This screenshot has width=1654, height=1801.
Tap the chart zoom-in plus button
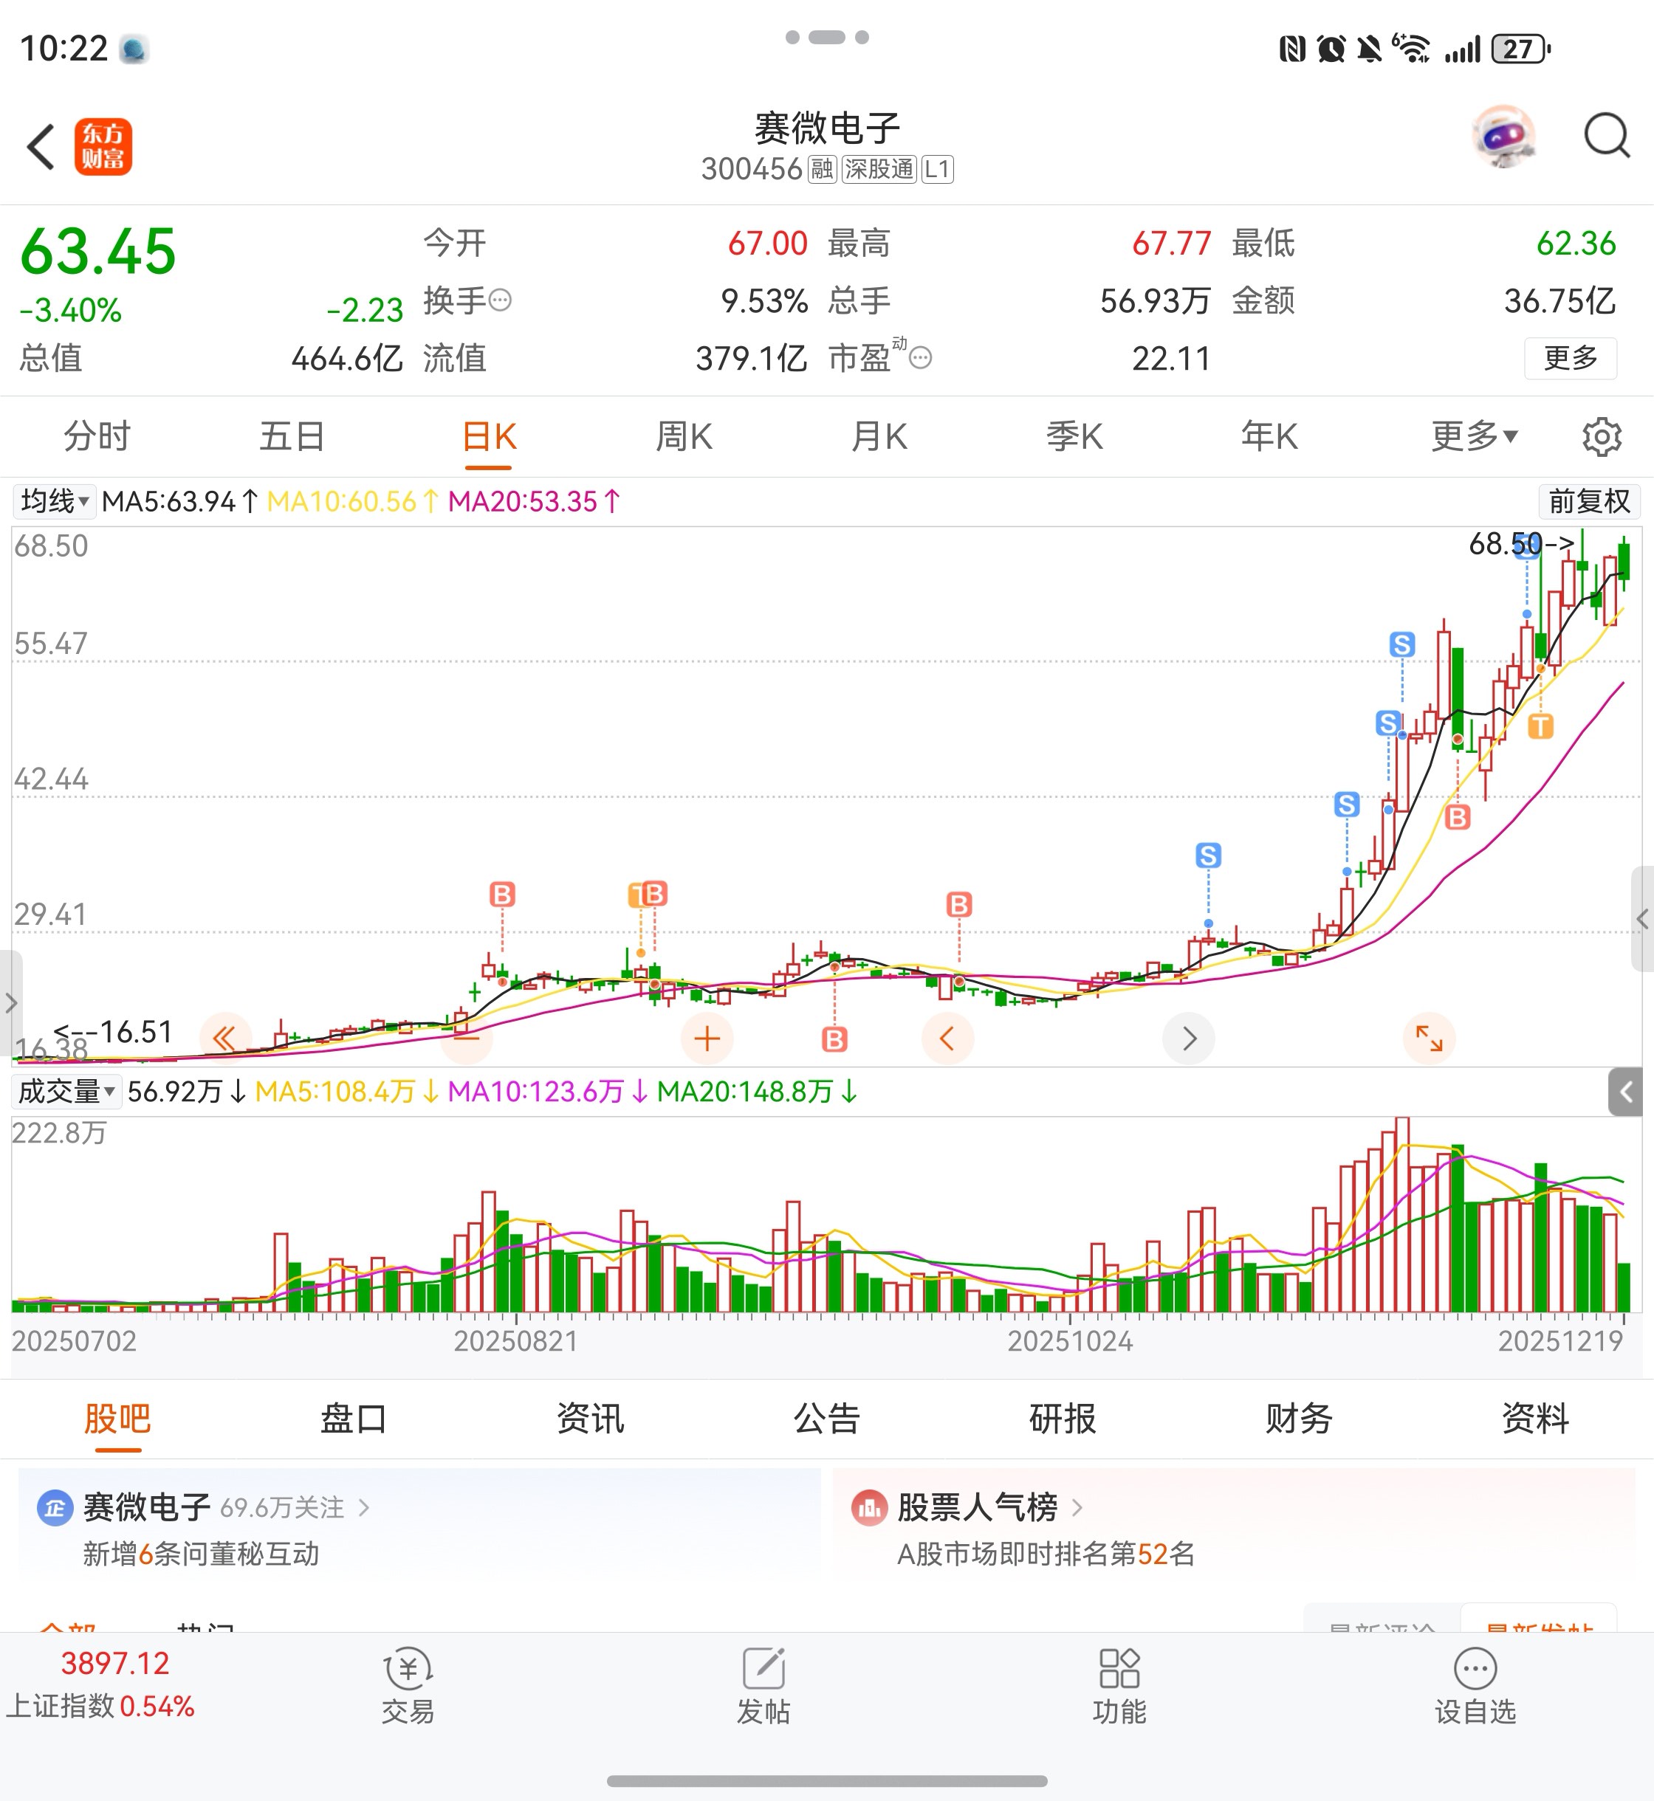click(x=707, y=1038)
